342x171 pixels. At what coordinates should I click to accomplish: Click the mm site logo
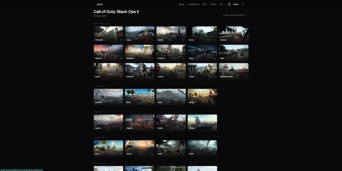pos(100,4)
